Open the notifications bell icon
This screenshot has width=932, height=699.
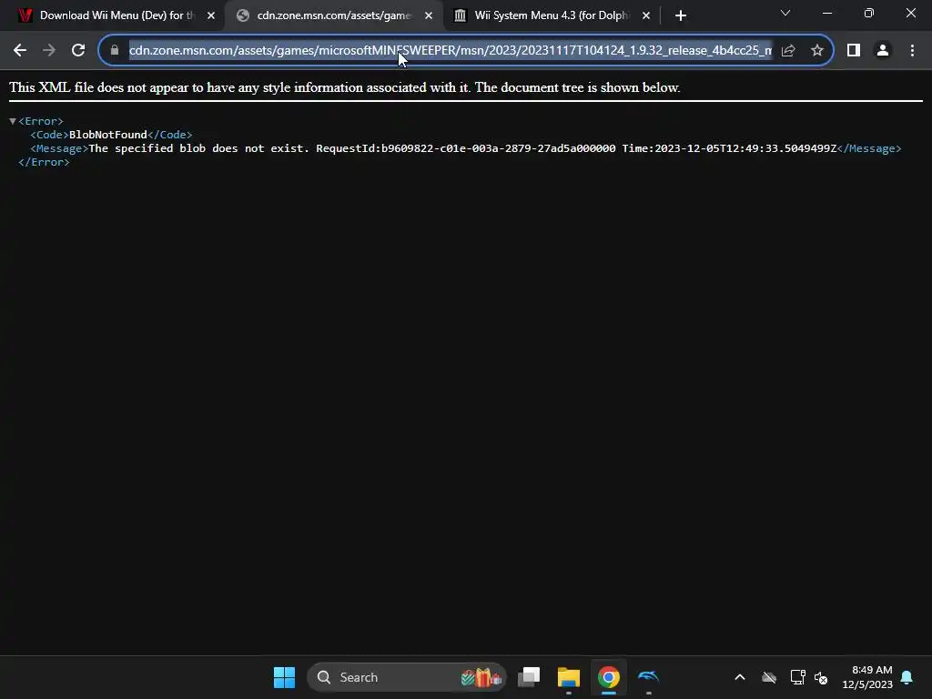coord(907,677)
